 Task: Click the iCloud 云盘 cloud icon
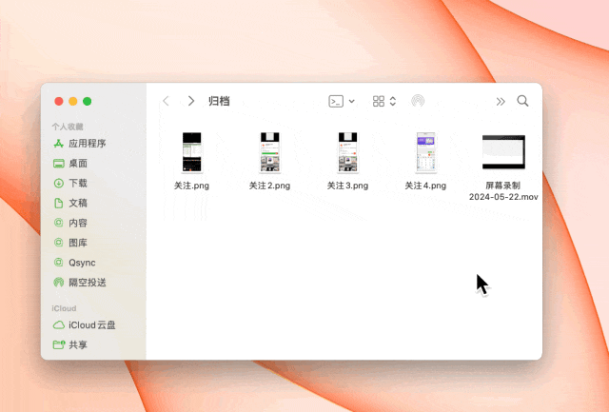click(x=59, y=325)
